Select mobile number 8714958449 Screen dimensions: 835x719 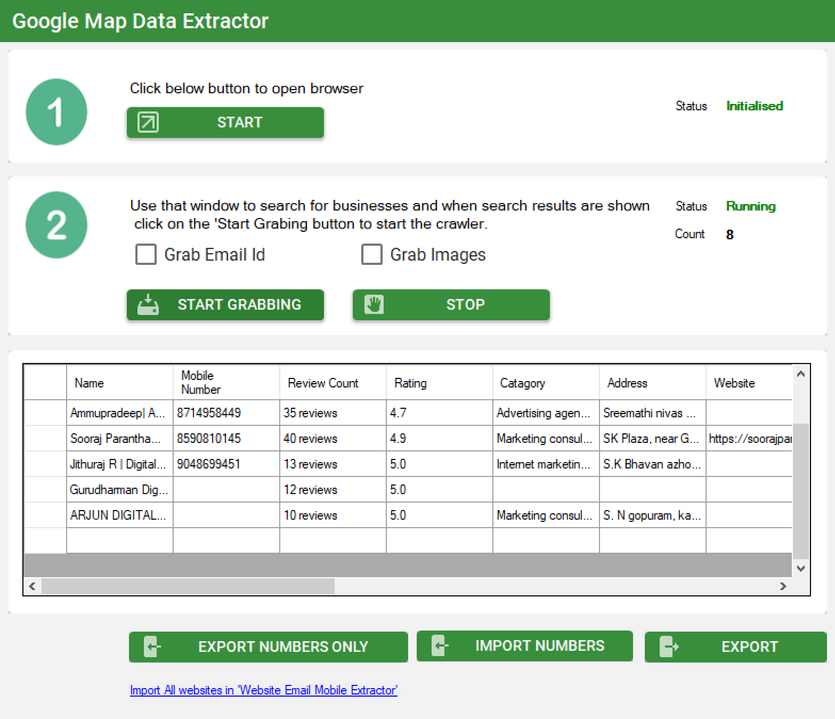226,413
